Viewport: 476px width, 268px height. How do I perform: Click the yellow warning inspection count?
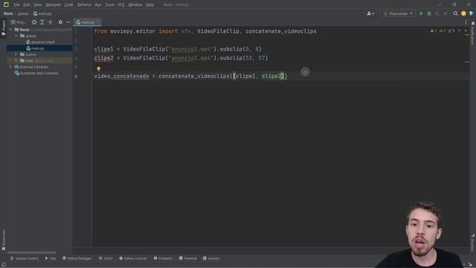click(x=433, y=31)
